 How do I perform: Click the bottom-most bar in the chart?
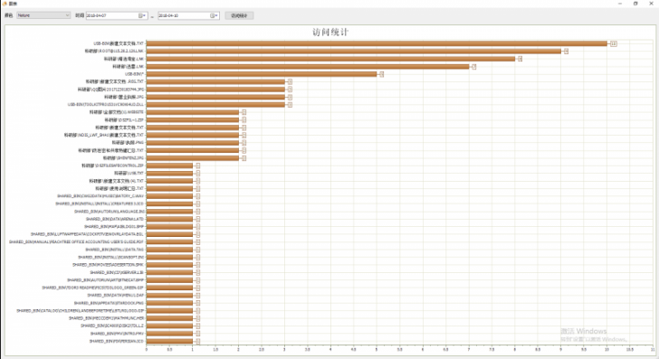pos(169,341)
